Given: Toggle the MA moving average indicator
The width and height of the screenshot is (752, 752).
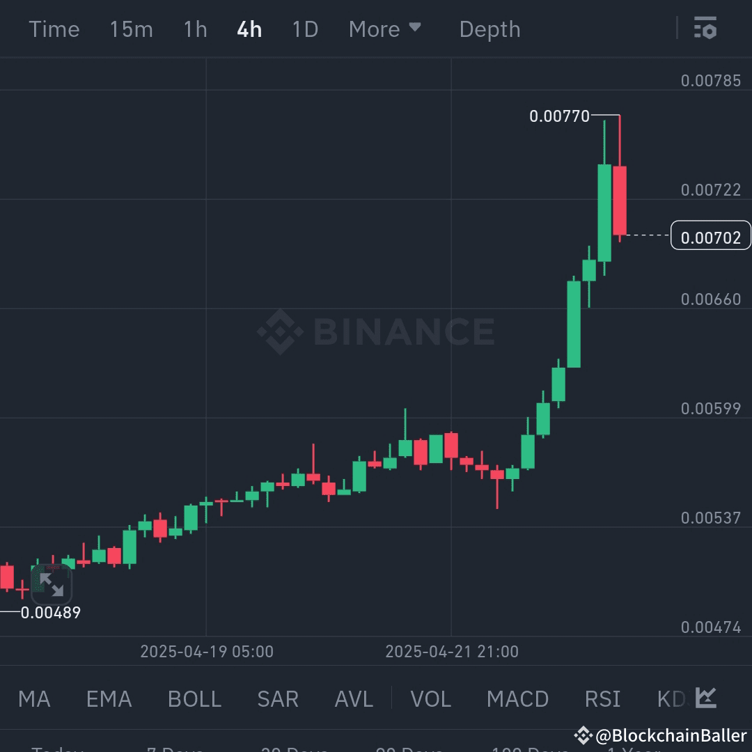Looking at the screenshot, I should 33,698.
